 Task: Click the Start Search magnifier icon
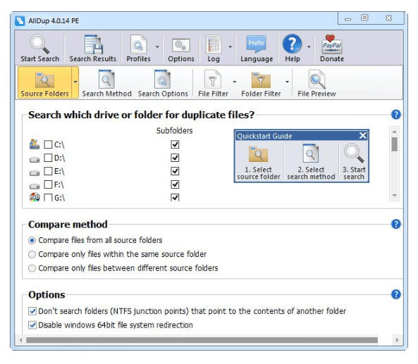click(39, 44)
